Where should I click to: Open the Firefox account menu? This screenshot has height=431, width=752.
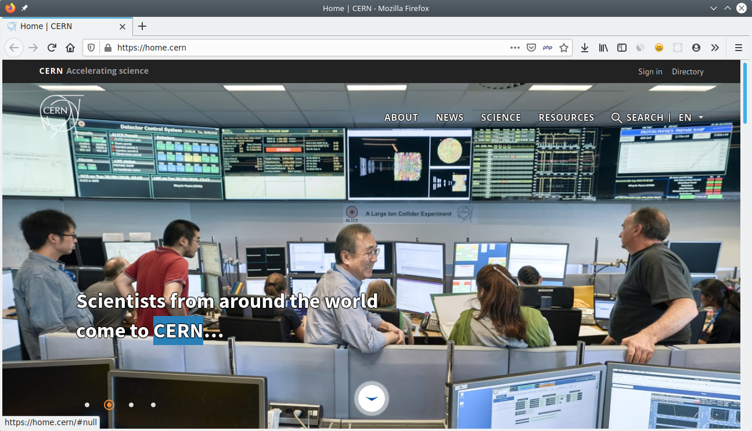pyautogui.click(x=696, y=48)
